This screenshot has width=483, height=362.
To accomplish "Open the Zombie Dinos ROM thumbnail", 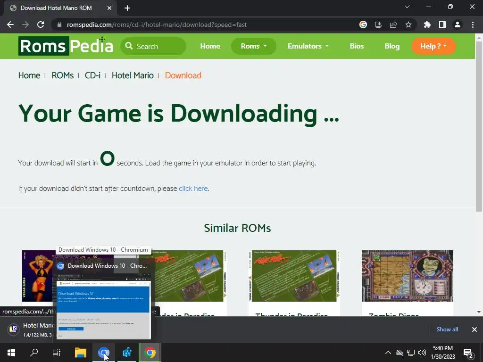I will (407, 276).
